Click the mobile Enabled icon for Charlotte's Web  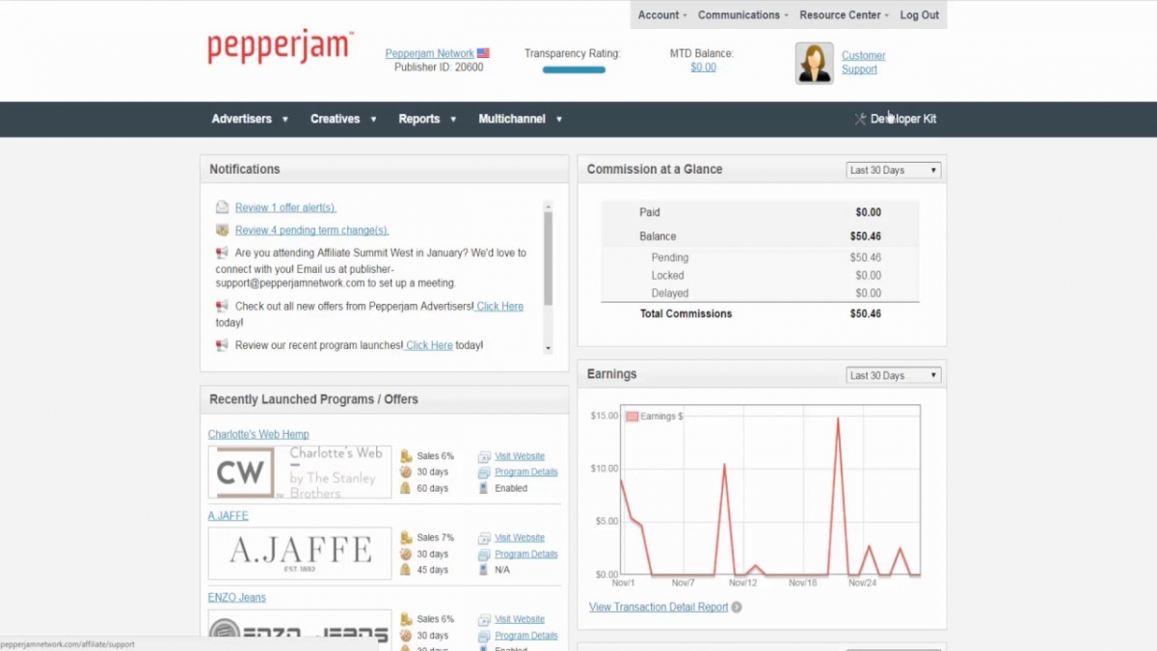(482, 488)
